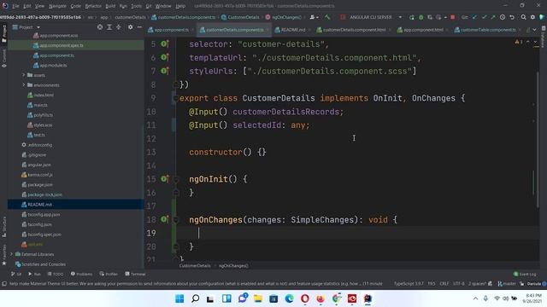Image resolution: width=547 pixels, height=307 pixels.
Task: Select README.md in project tree
Action: [75, 205]
